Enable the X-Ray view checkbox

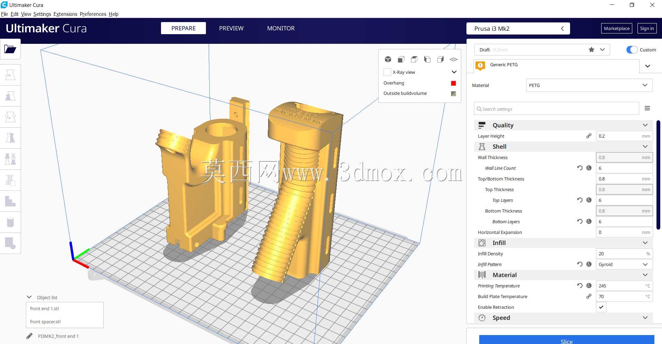tap(387, 72)
